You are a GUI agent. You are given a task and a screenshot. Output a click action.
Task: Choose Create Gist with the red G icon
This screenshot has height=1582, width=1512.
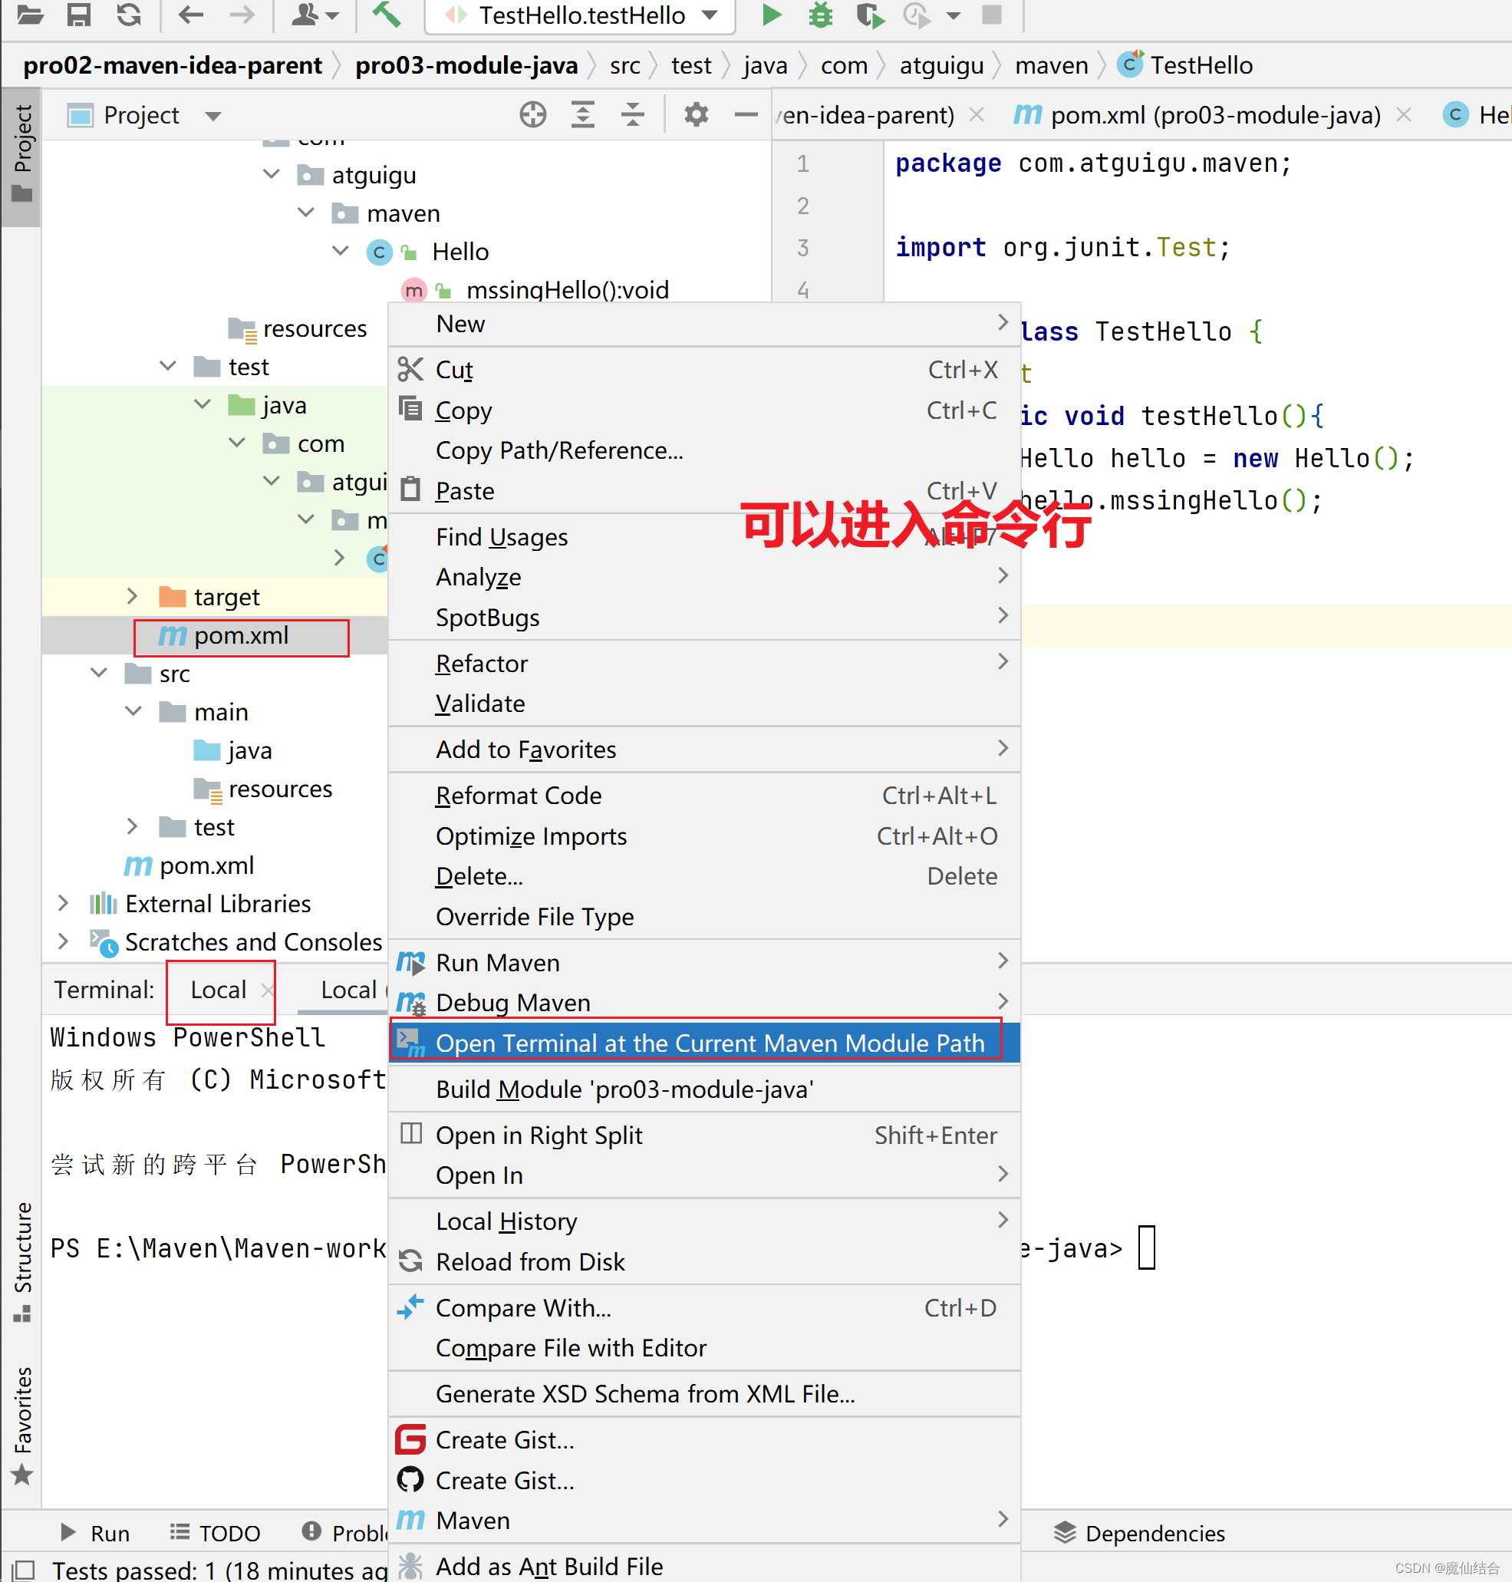(x=703, y=1439)
